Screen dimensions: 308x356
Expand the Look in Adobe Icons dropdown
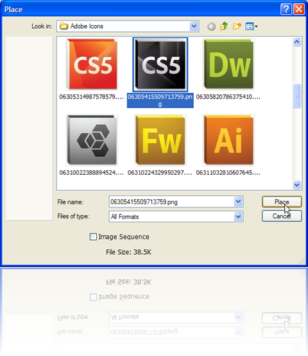click(x=194, y=26)
